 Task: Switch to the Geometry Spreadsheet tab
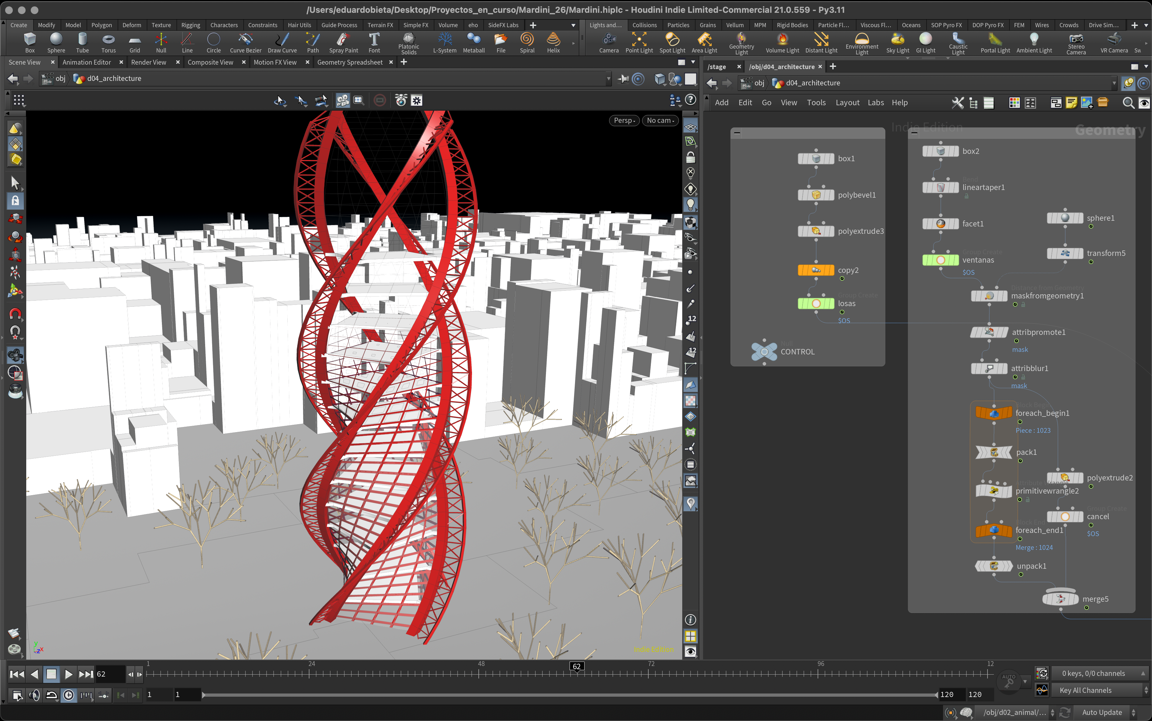click(350, 62)
